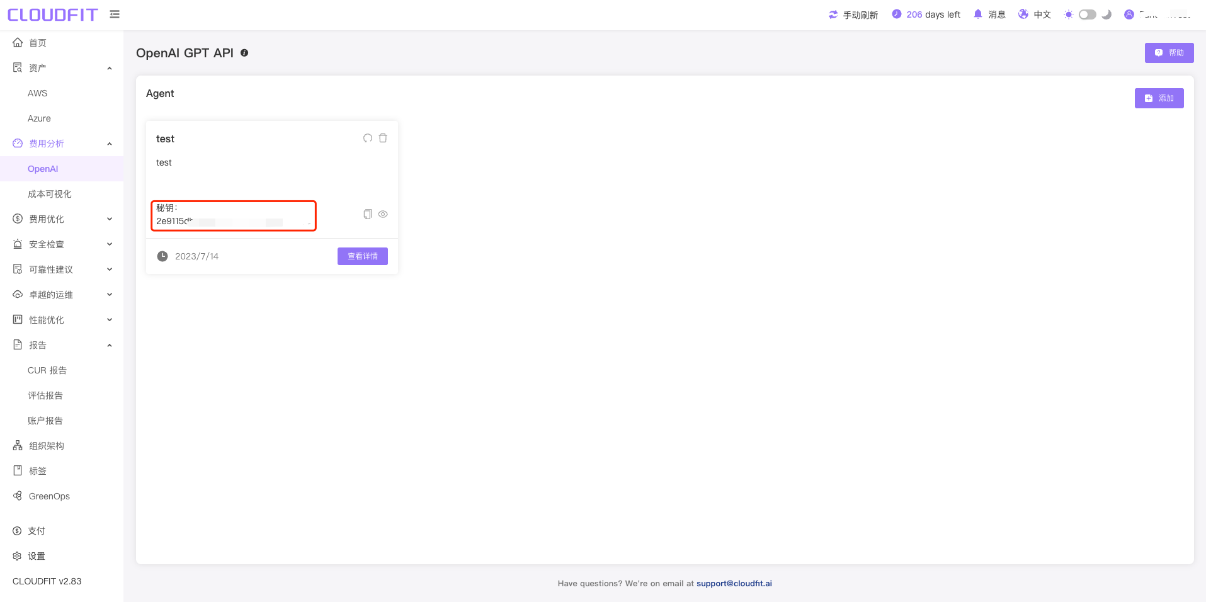
Task: Click the report document icon
Action: 18,345
